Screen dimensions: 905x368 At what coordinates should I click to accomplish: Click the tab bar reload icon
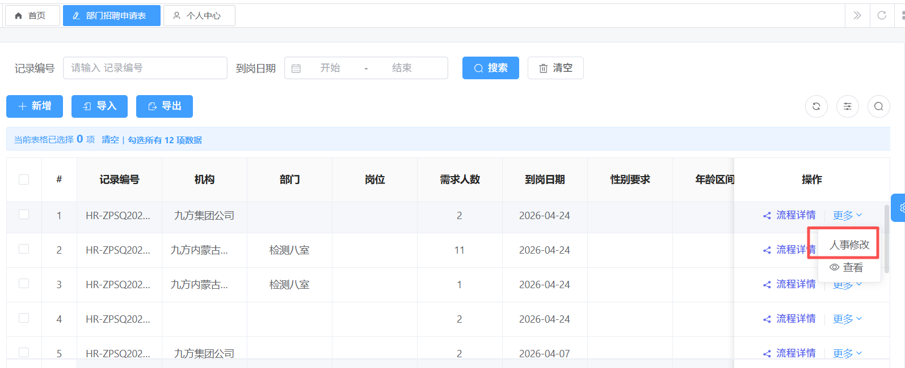coord(881,15)
